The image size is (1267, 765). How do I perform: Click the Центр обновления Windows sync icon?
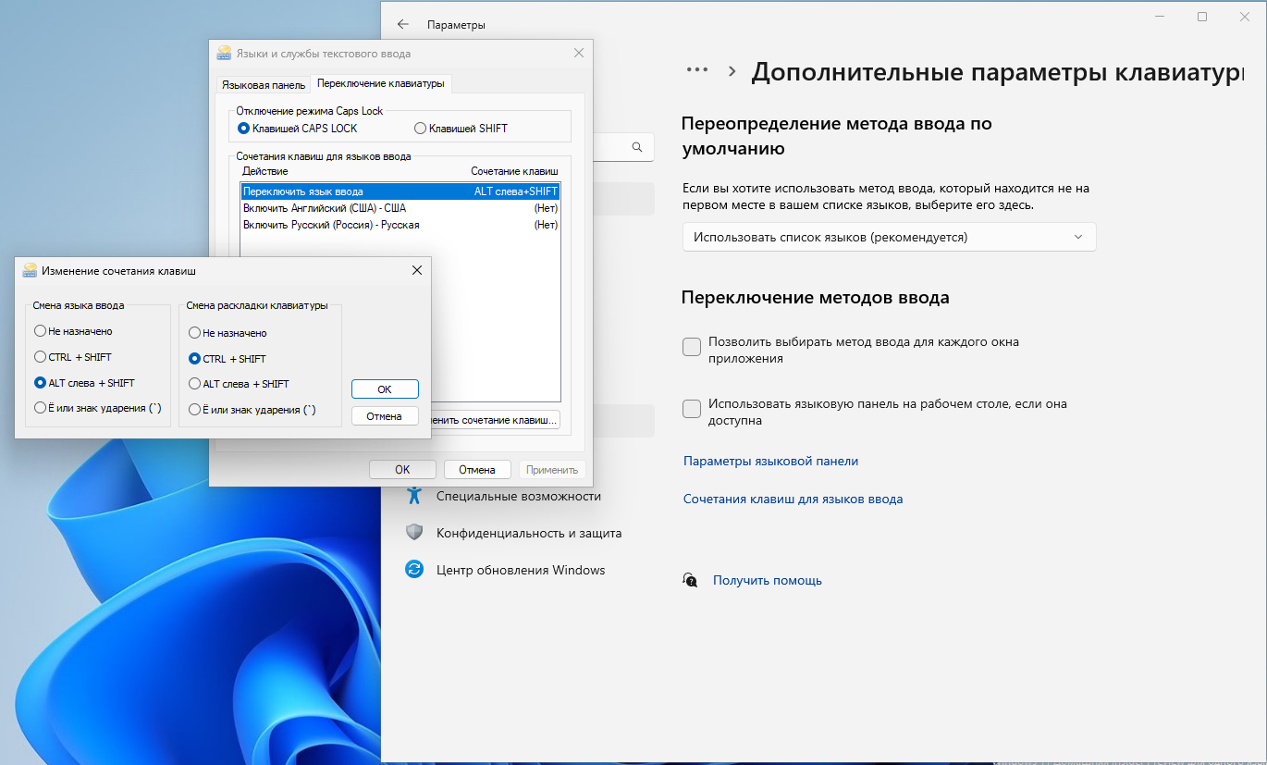[x=414, y=570]
